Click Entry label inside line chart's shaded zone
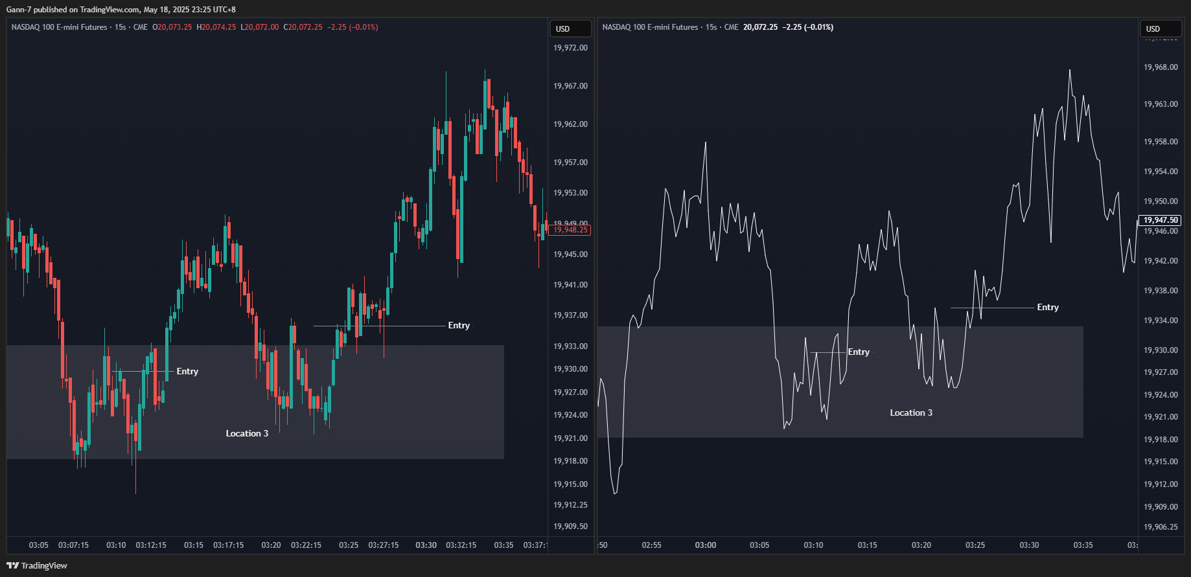 click(x=859, y=352)
